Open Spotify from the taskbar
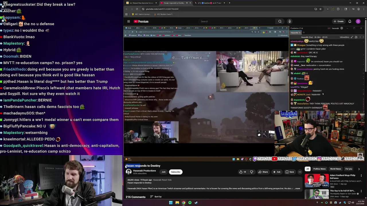This screenshot has height=206, width=367. coord(190,203)
